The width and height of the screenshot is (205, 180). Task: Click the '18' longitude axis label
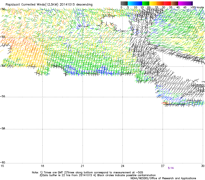(x=42, y=166)
